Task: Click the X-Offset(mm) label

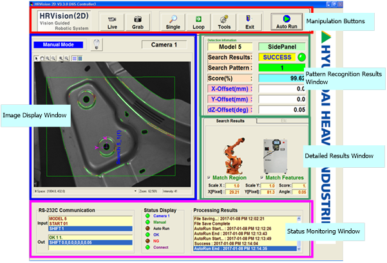Action: coord(230,89)
